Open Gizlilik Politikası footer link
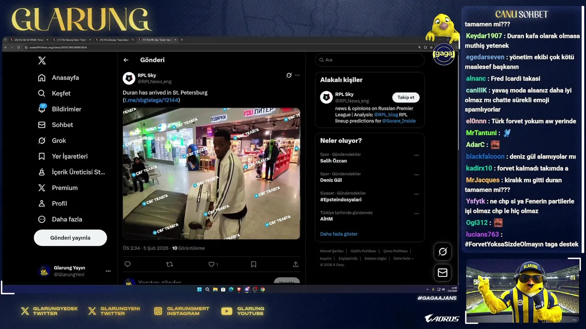Screen dimensions: 586x329 click(x=364, y=251)
